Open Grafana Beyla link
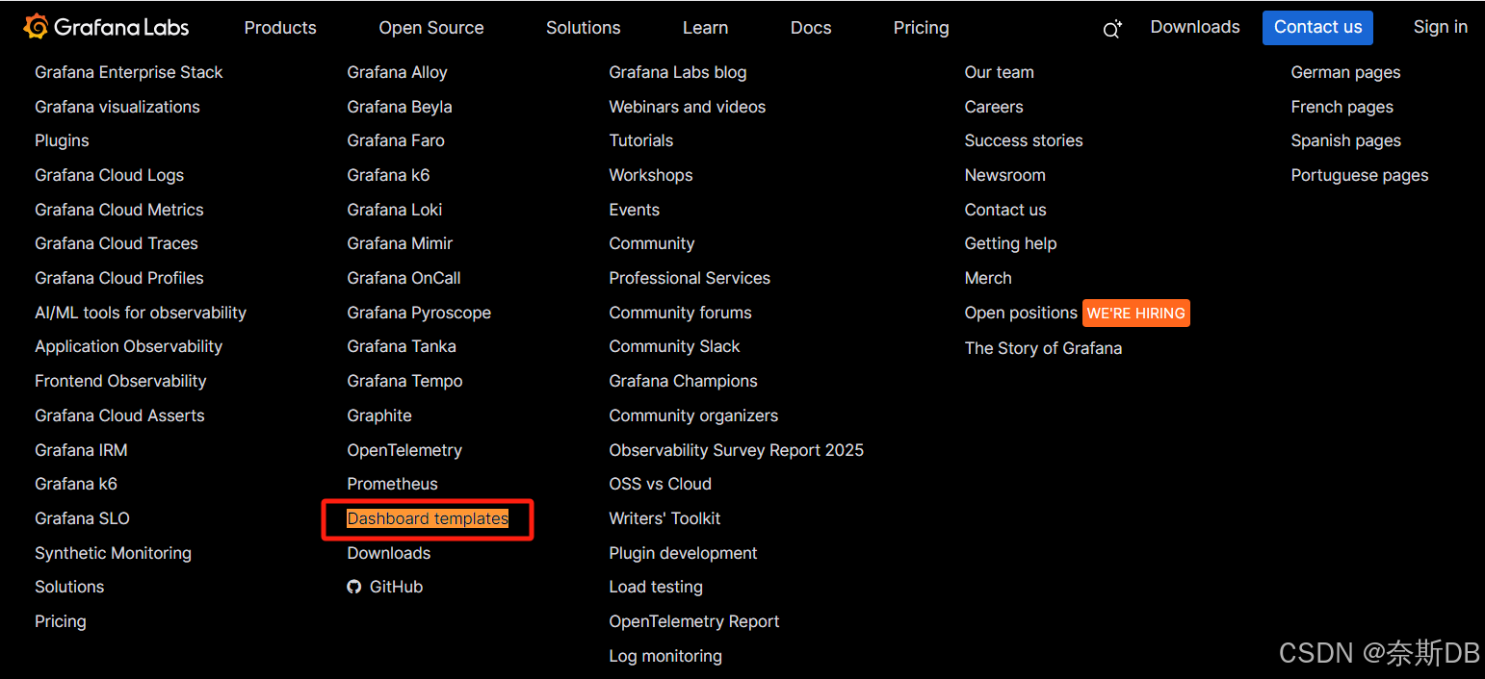Screen dimensions: 1485x679 coord(400,107)
